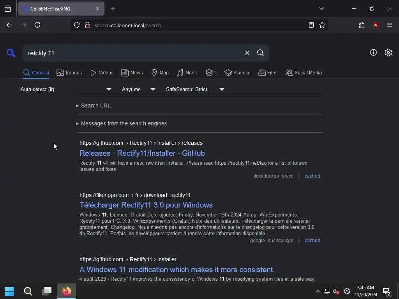The image size is (399, 299).
Task: Click the filehippo.com result URL
Action: coord(135,195)
